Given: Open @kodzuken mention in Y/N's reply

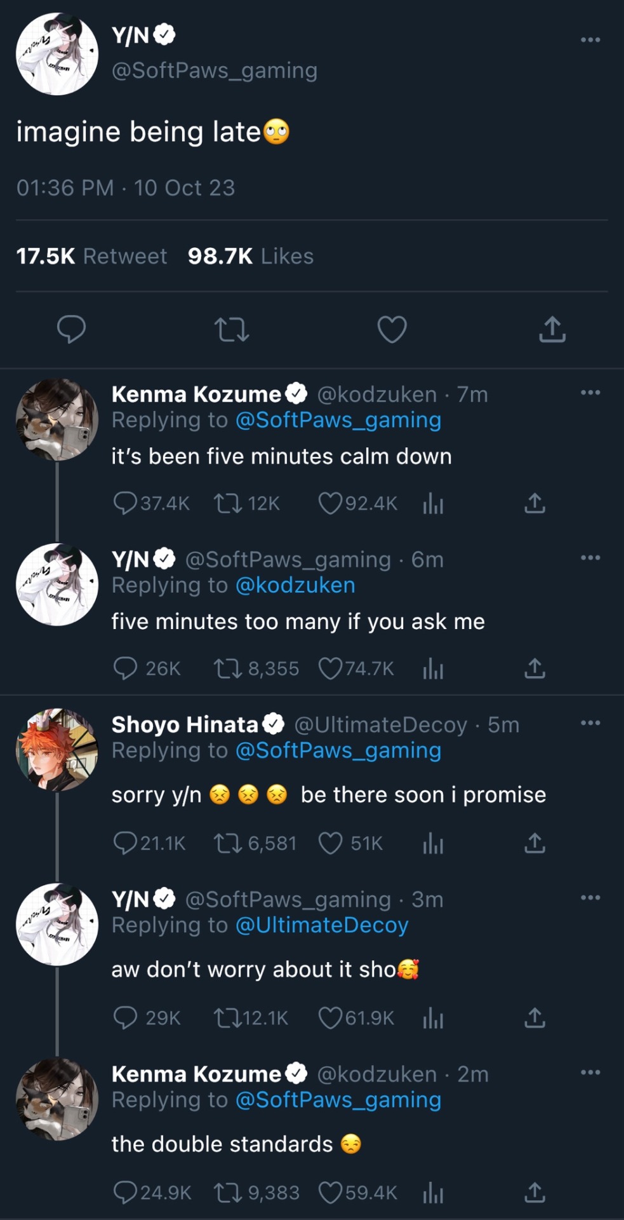Looking at the screenshot, I should (295, 585).
